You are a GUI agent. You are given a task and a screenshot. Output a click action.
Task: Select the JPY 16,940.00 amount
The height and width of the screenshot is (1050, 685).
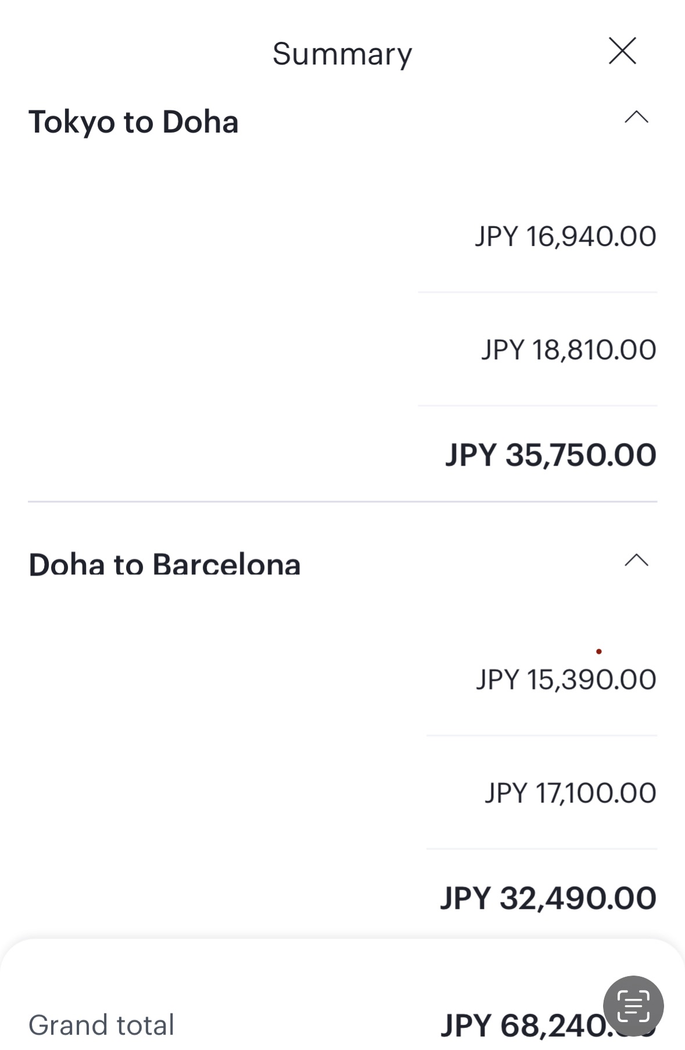click(x=565, y=237)
